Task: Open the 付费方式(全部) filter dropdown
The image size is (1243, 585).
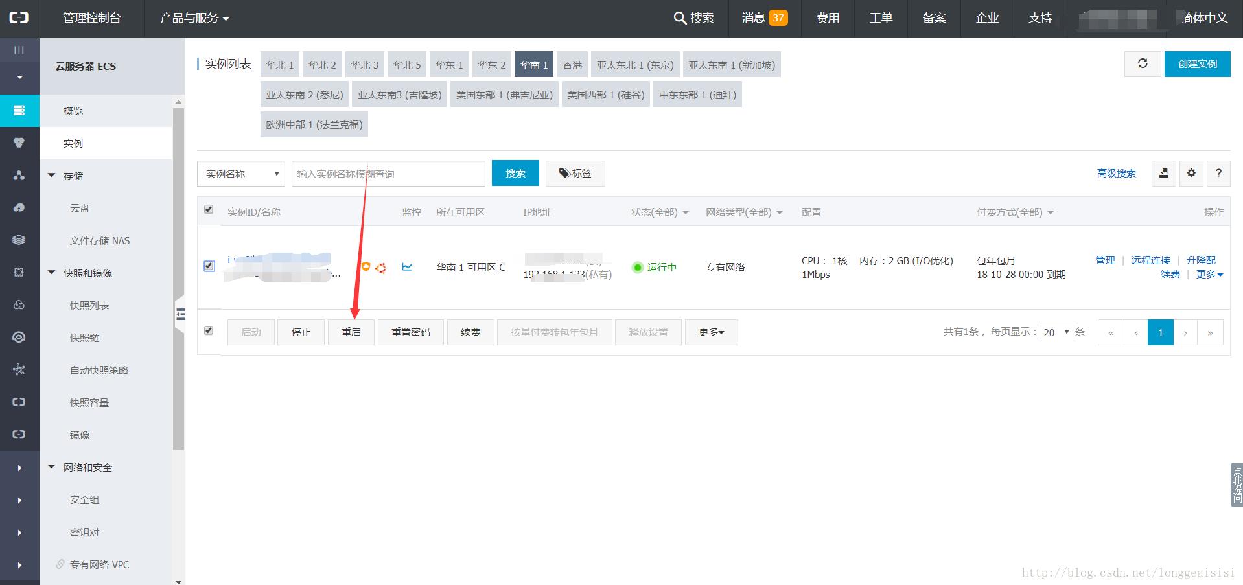Action: pyautogui.click(x=1015, y=212)
